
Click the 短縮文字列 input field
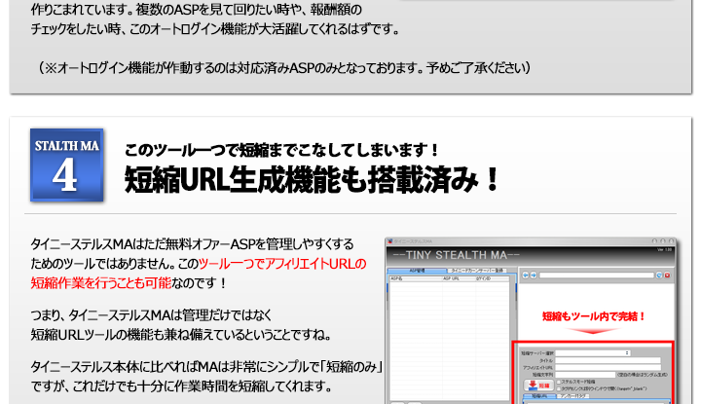click(x=585, y=375)
